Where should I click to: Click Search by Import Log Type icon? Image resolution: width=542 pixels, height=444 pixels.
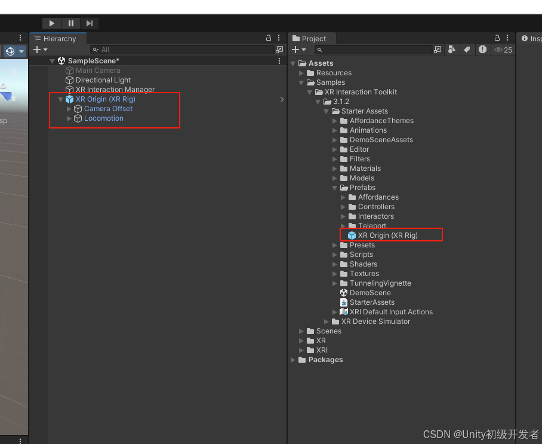482,50
